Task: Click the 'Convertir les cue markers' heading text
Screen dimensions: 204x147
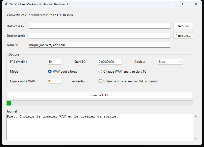Action: point(40,15)
